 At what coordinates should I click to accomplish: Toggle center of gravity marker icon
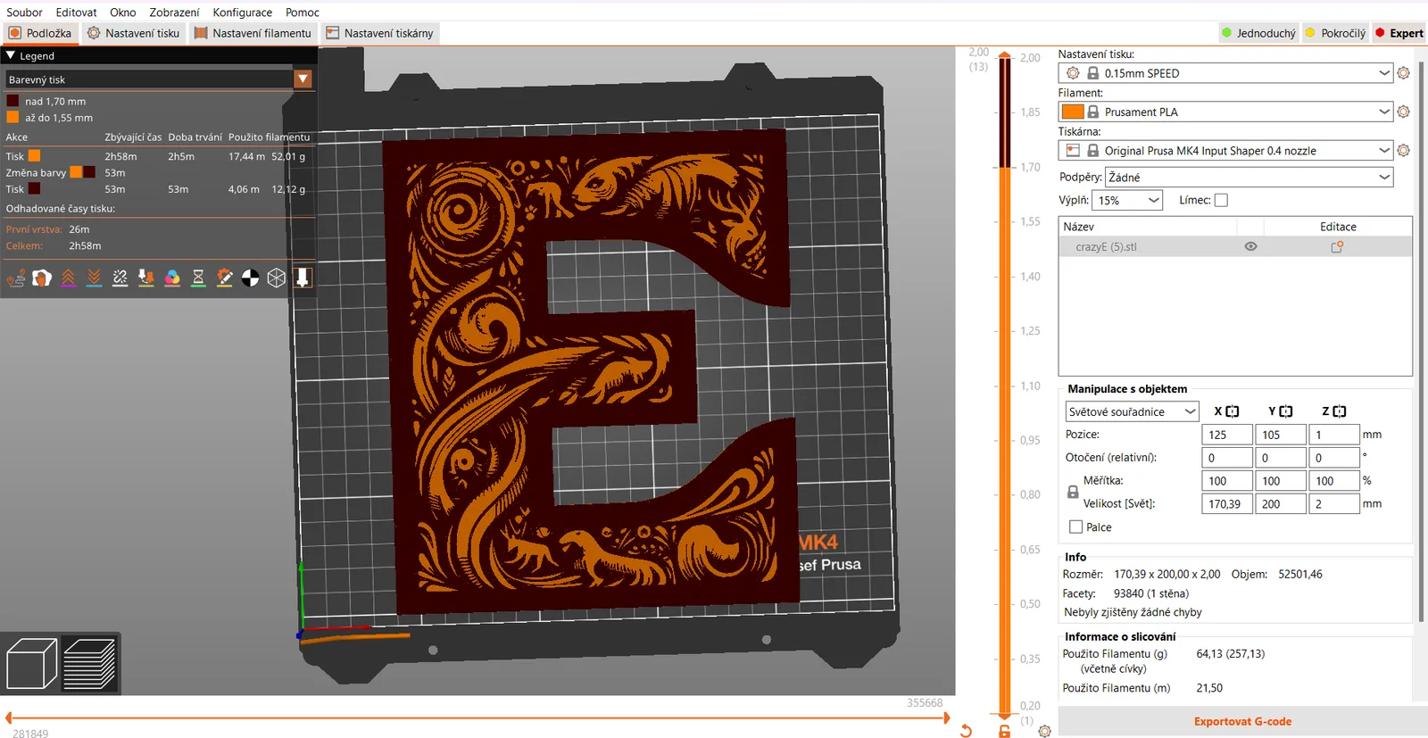251,278
